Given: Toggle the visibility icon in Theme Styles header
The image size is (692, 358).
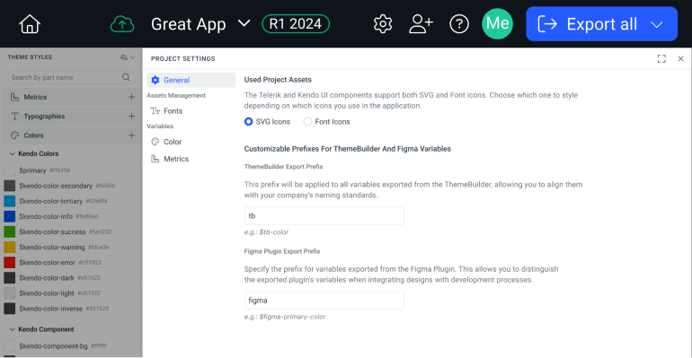Looking at the screenshot, I should pyautogui.click(x=124, y=57).
